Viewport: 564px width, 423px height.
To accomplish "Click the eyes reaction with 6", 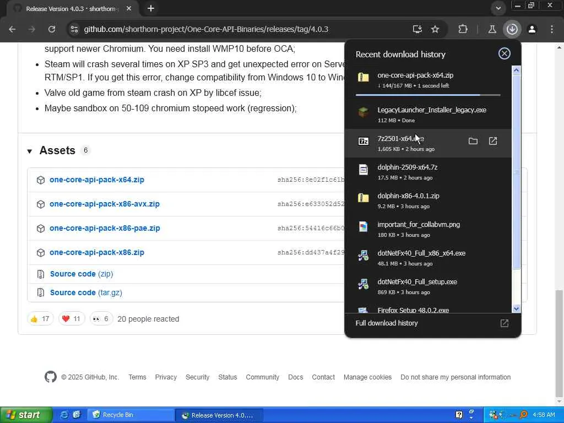I will point(101,319).
